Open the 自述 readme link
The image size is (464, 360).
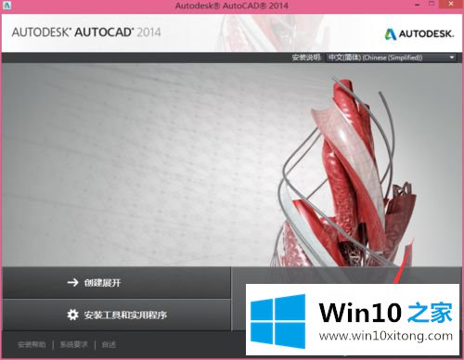tap(109, 344)
